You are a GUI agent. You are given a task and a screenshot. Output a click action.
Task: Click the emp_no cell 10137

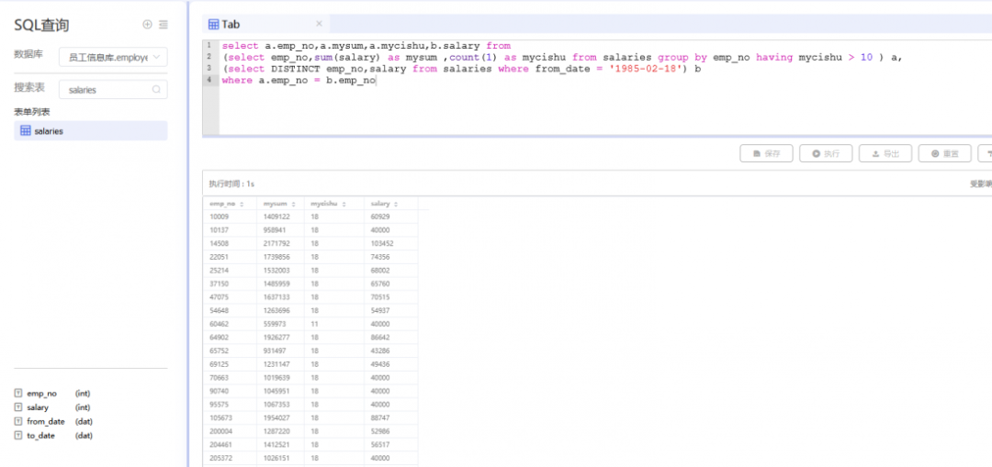(230, 230)
